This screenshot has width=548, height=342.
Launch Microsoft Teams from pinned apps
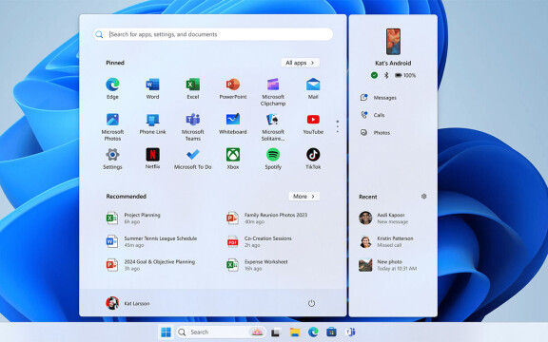point(192,126)
